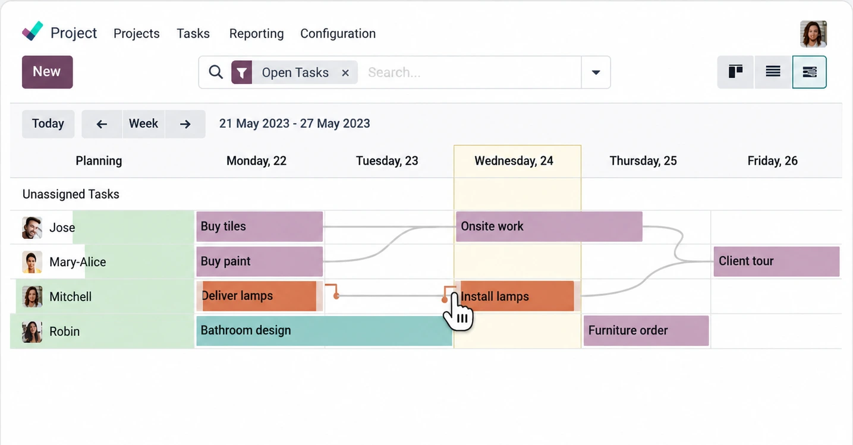The width and height of the screenshot is (853, 445).
Task: Click the purple filter funnel icon
Action: tap(241, 72)
